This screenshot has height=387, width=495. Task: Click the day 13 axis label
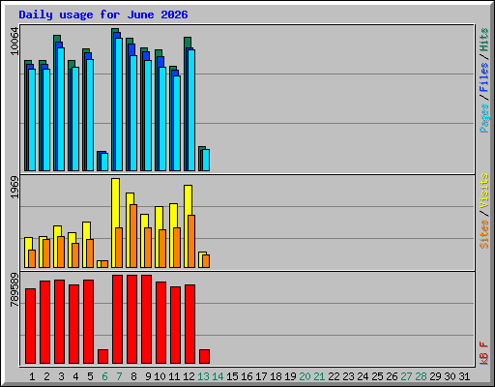coord(203,376)
